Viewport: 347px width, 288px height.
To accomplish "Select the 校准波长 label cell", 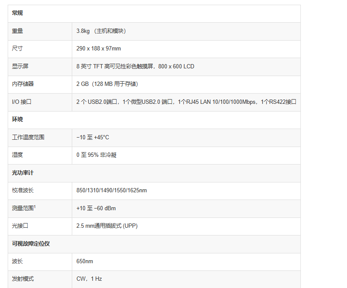I will click(23, 190).
